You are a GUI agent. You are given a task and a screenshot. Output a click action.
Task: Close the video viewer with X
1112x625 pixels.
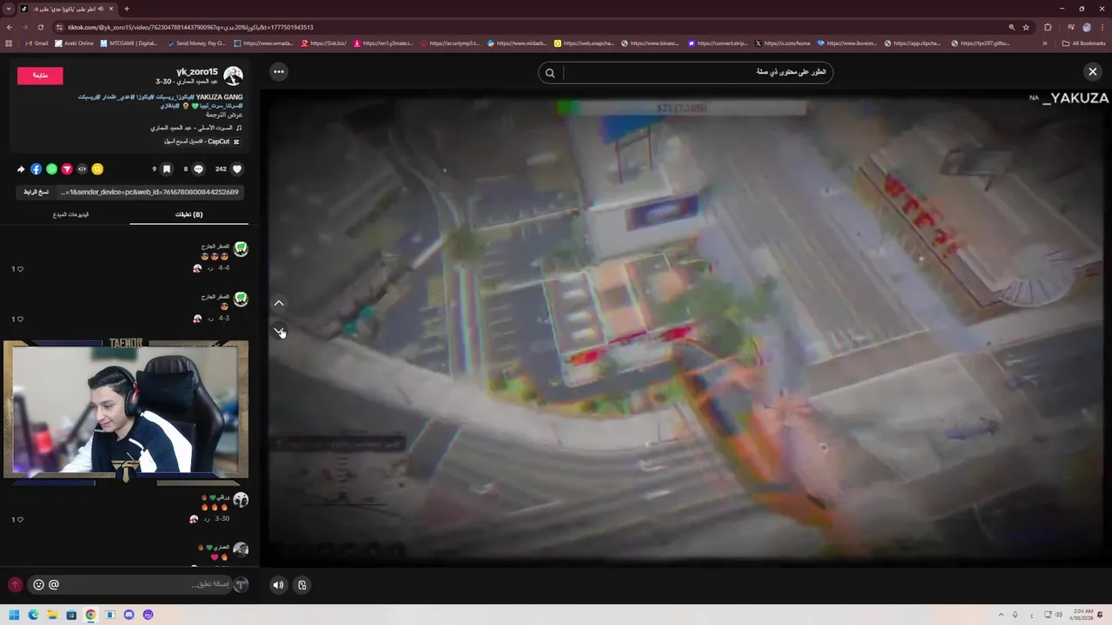[x=1093, y=71]
